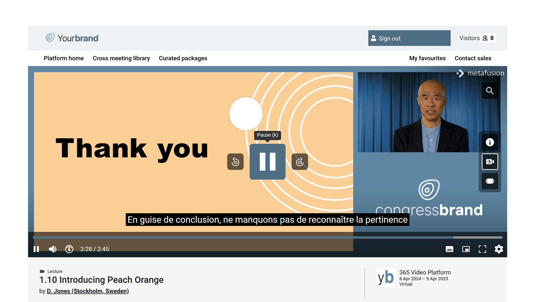Open playback speed control

point(69,249)
